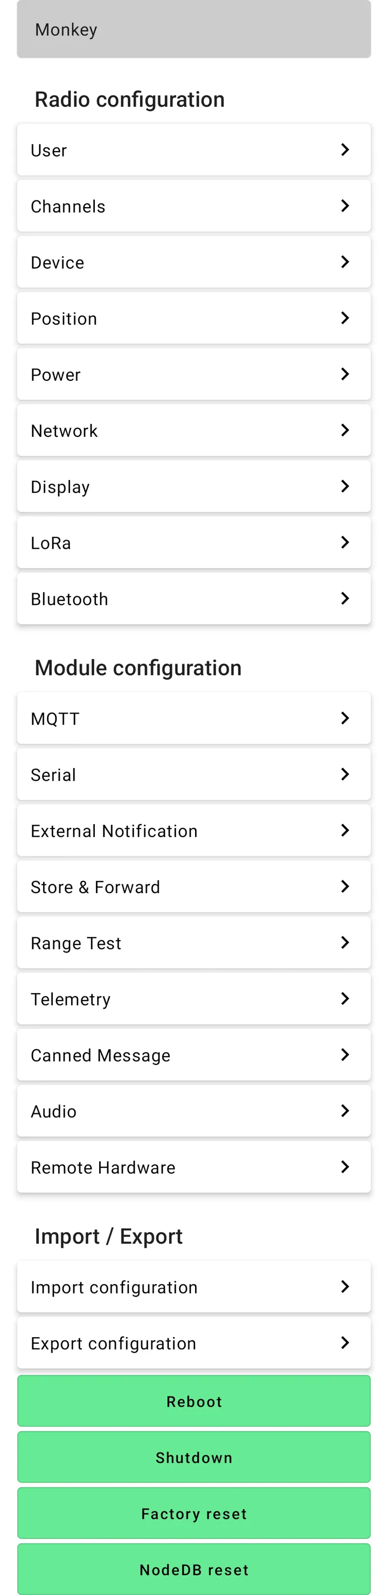Click the chevron arrow beside User
The width and height of the screenshot is (388, 1595).
click(345, 150)
